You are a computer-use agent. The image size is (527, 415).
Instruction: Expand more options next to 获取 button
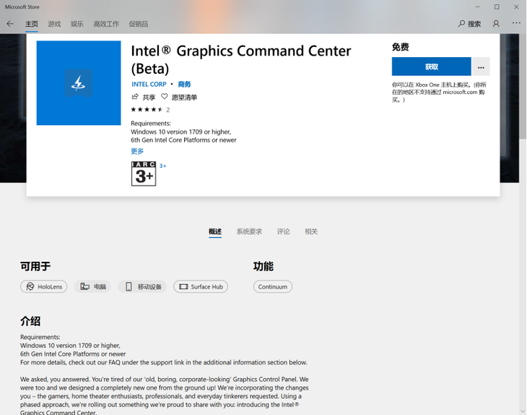(481, 67)
